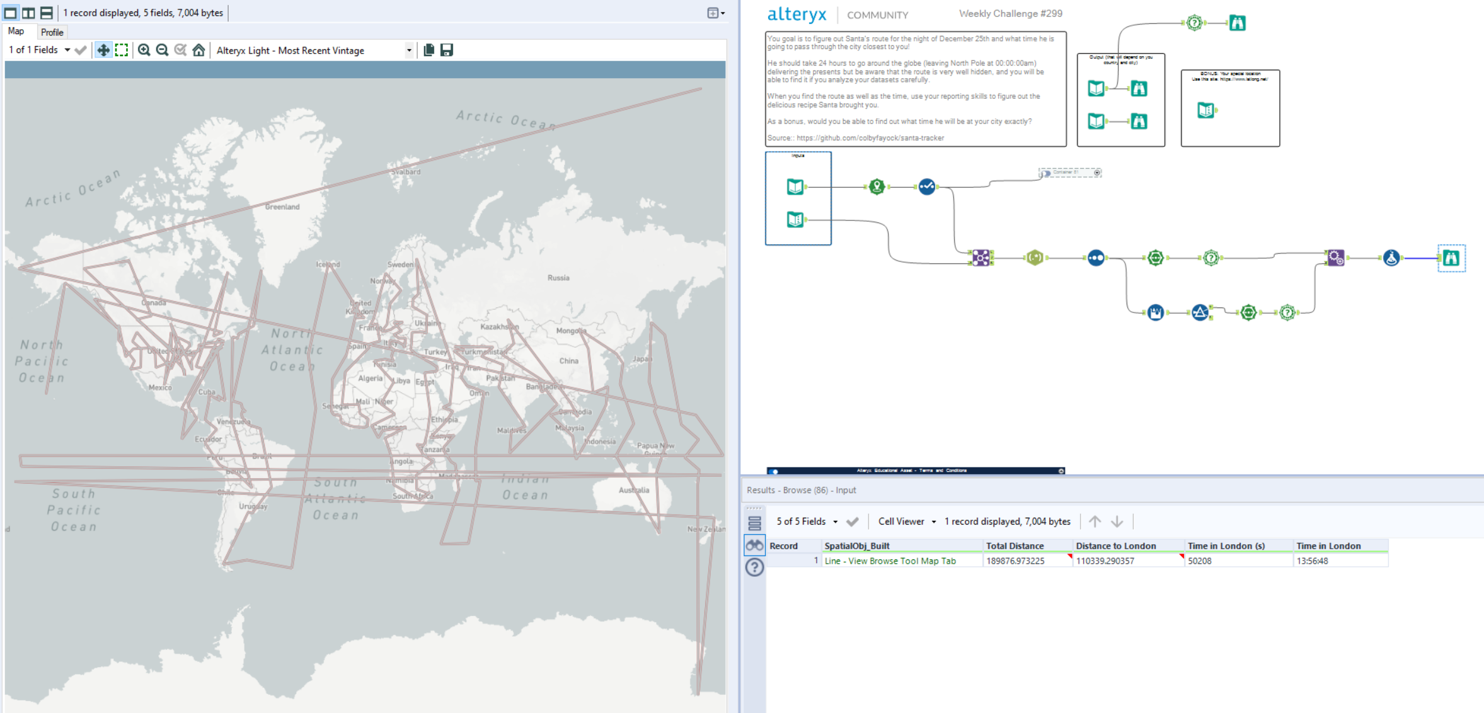The image size is (1484, 713).
Task: Select the top text Input tool in Inputs
Action: 795,186
